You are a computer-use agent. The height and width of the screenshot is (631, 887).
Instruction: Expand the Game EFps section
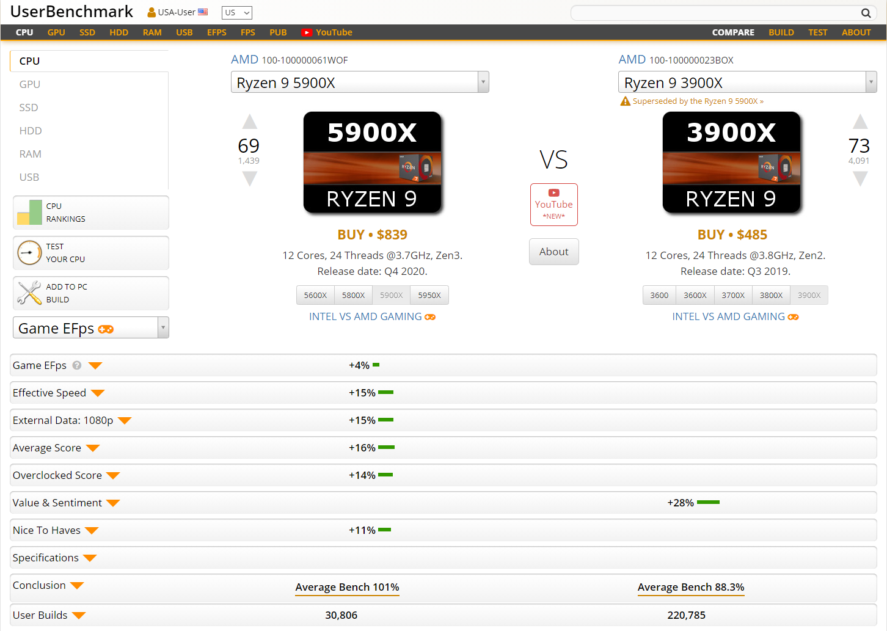[x=95, y=365]
